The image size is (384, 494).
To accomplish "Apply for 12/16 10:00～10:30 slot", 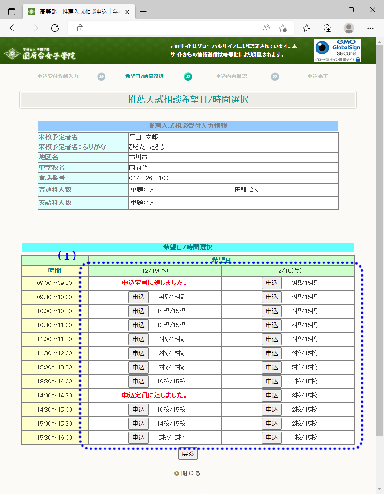I will click(272, 311).
